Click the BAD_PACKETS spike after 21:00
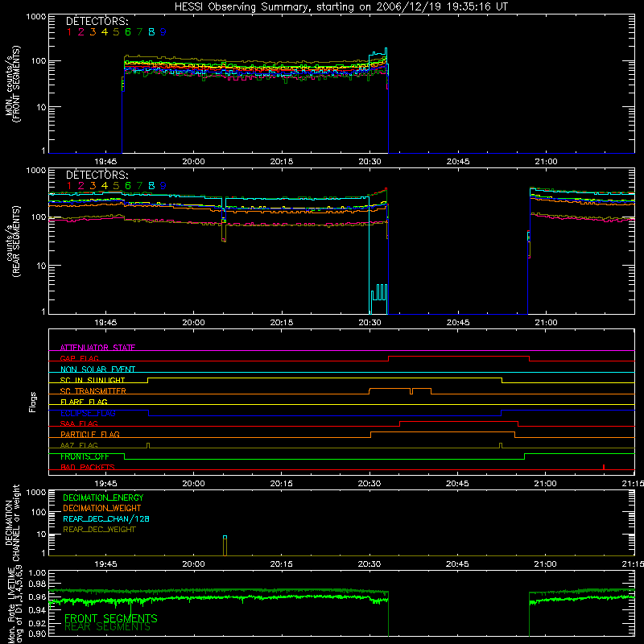 click(x=603, y=467)
